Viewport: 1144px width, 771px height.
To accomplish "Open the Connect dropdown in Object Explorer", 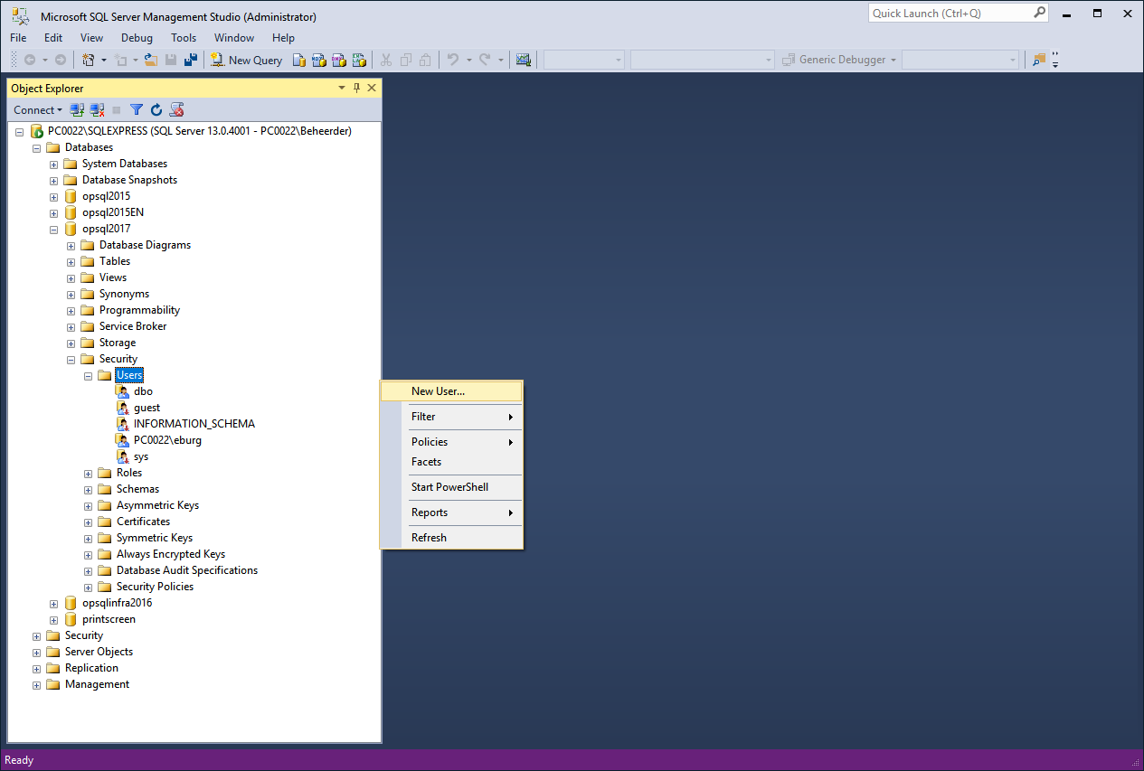I will (x=37, y=109).
